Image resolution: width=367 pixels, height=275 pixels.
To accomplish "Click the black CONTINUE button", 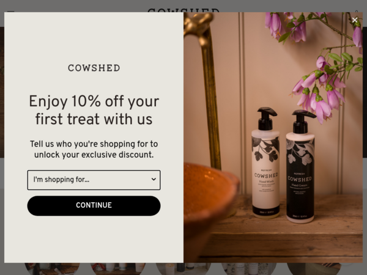I will (94, 205).
